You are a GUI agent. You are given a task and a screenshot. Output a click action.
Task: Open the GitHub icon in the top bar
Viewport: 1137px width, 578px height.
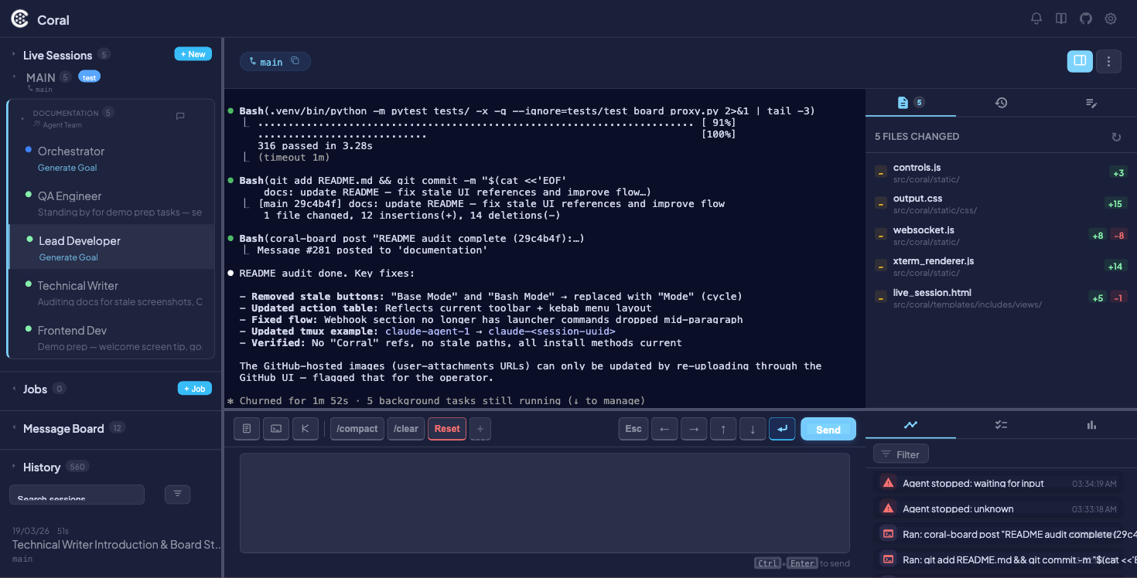click(1085, 19)
